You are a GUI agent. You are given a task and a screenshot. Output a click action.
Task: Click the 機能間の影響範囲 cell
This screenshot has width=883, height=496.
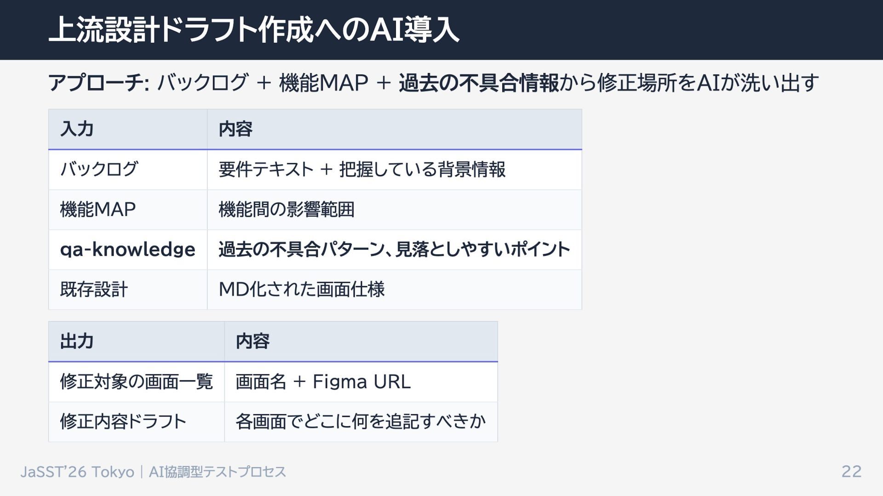click(x=286, y=209)
